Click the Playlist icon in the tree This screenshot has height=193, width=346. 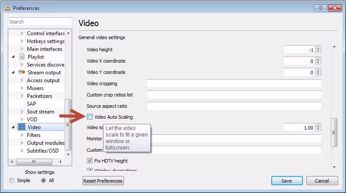pyautogui.click(x=22, y=57)
